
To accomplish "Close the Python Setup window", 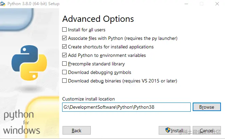I will pyautogui.click(x=217, y=4).
